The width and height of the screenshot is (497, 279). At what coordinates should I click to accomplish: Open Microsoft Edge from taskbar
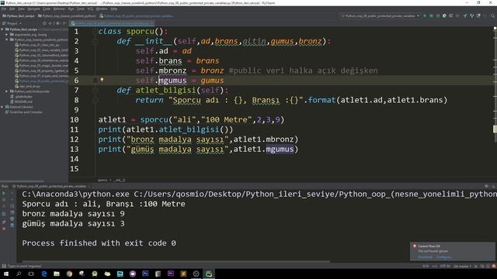coord(44,274)
